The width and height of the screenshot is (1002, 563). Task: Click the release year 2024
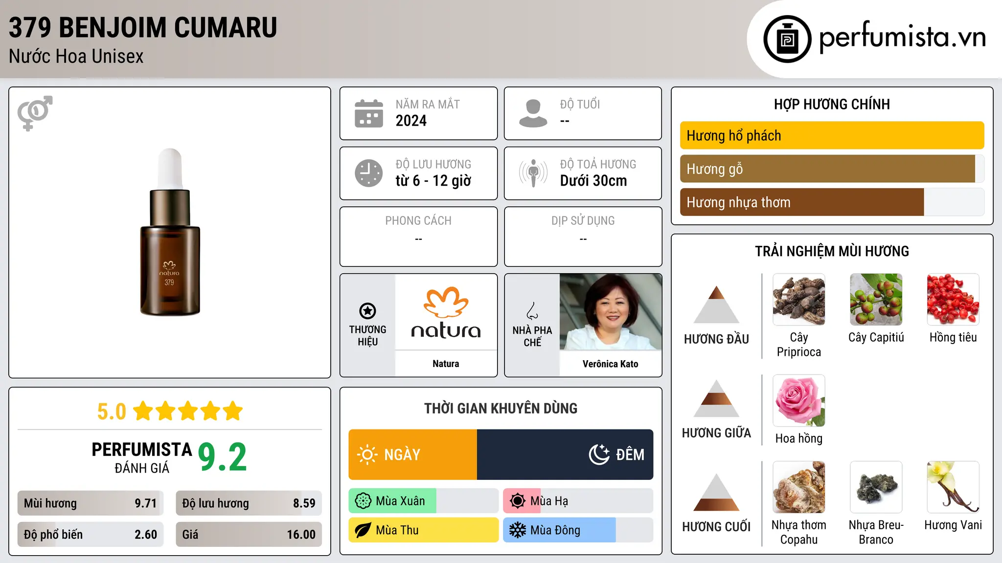click(x=411, y=121)
